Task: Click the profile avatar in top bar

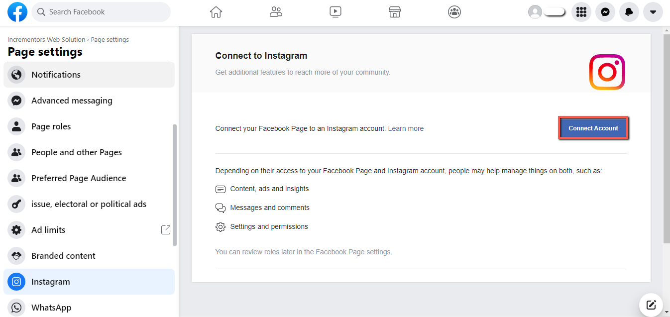Action: 535,12
